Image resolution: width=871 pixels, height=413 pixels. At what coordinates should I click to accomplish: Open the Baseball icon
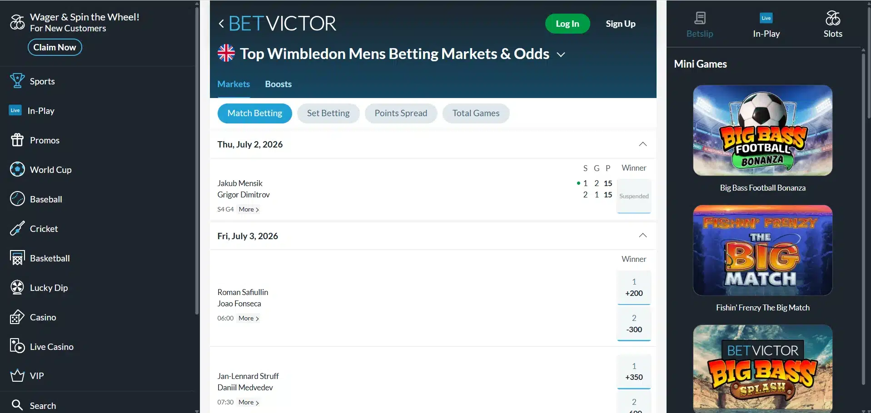[x=17, y=199]
